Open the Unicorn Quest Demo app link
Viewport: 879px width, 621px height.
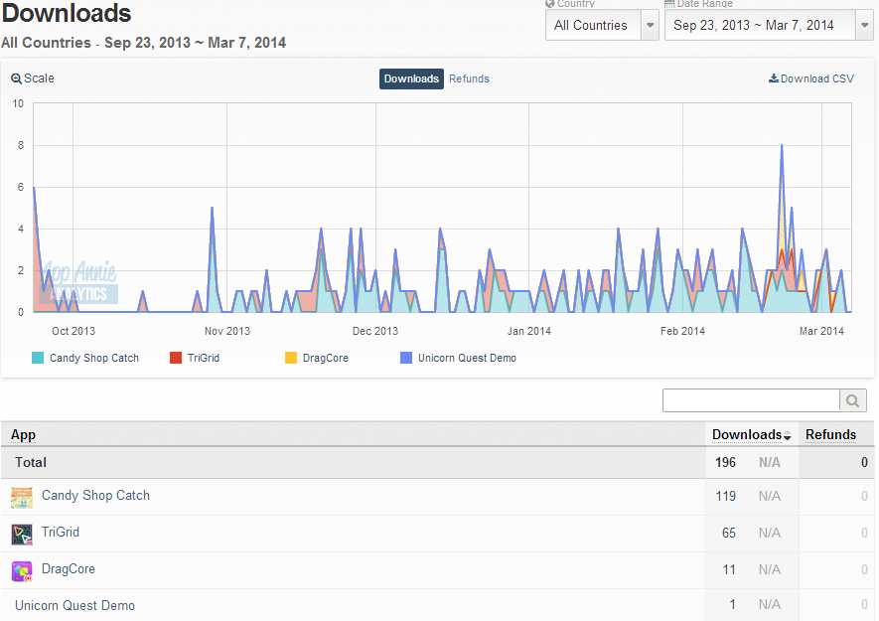point(75,605)
